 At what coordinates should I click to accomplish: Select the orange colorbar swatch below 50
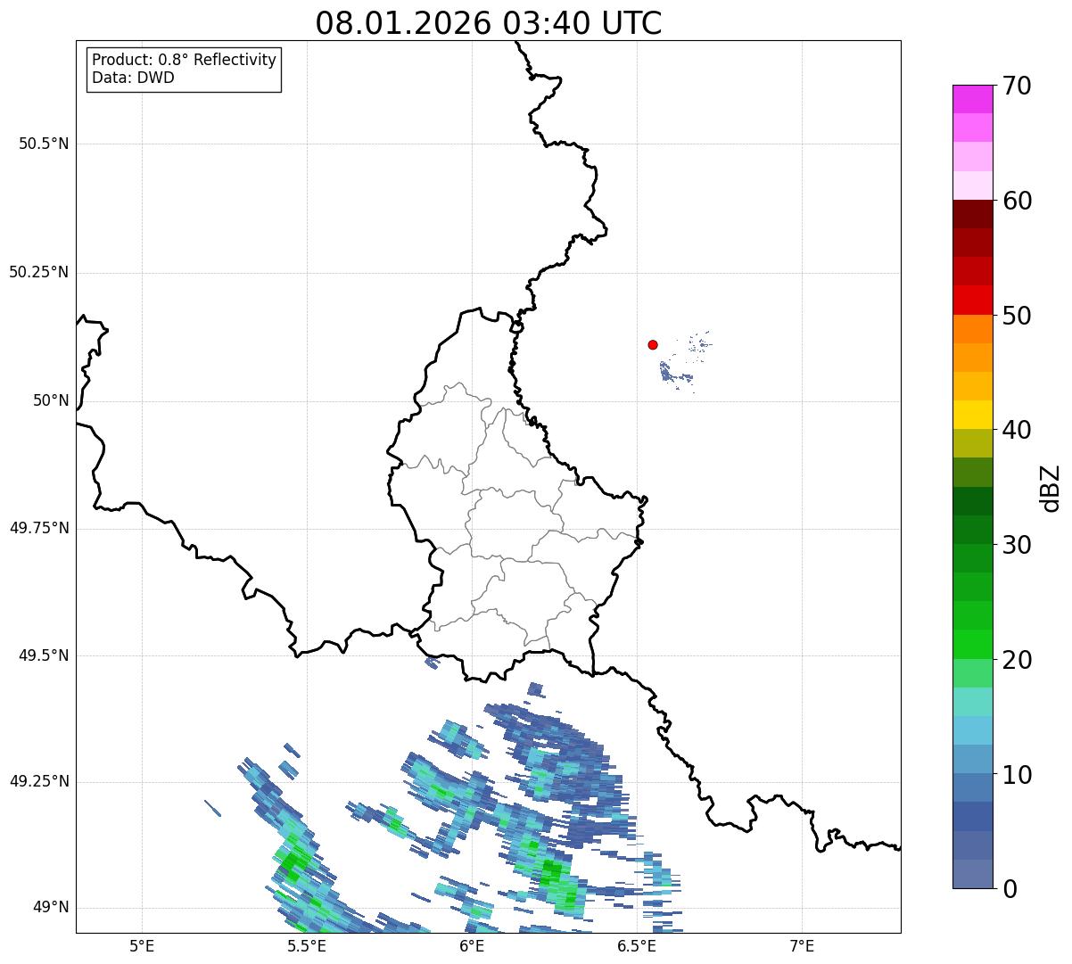coord(972,329)
